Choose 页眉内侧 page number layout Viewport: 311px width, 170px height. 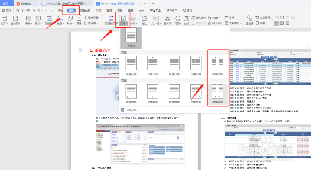[196, 66]
